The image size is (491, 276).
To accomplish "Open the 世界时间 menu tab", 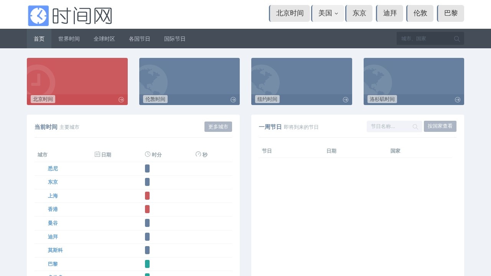I will pyautogui.click(x=69, y=39).
